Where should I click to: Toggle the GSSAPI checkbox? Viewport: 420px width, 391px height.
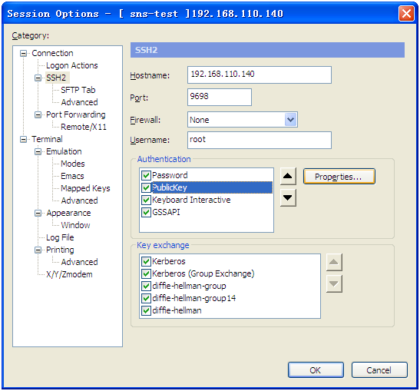(x=146, y=212)
